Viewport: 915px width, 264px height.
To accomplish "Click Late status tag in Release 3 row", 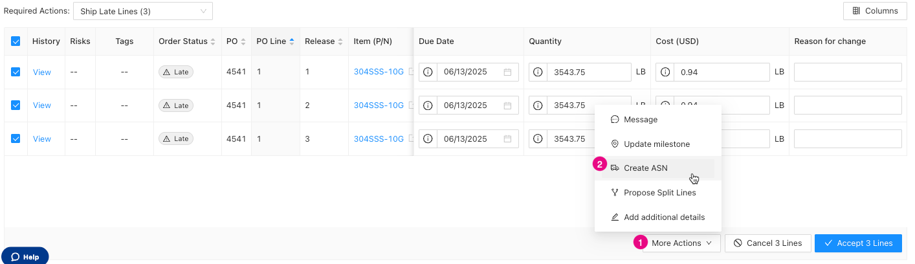I will click(x=176, y=138).
